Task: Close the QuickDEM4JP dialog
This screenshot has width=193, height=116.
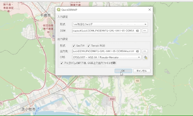Action: (150, 10)
